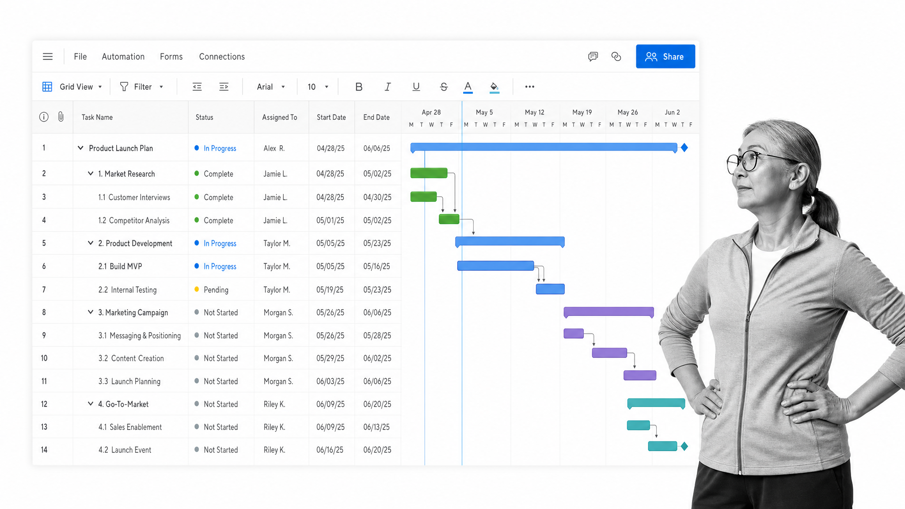Open the font size 10 dropdown
905x509 pixels.
coord(318,87)
